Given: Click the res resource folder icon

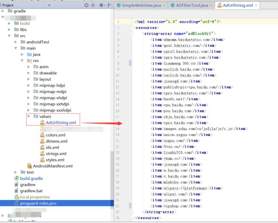Looking at the screenshot, I should coord(29,61).
